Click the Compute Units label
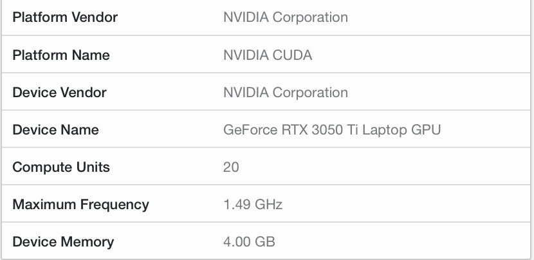534x260 pixels. [x=61, y=167]
